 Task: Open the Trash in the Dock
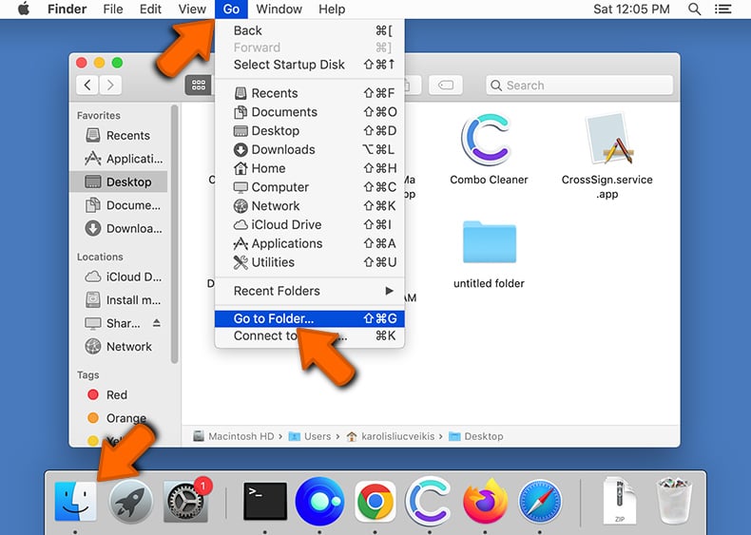point(674,501)
